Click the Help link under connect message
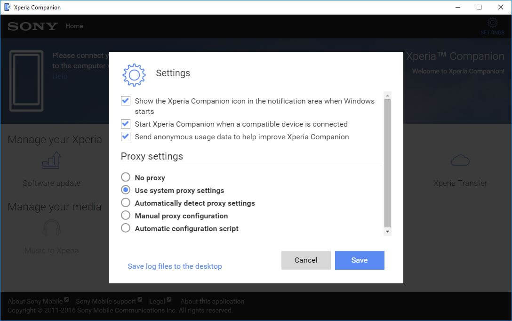This screenshot has width=512, height=321. click(x=60, y=76)
